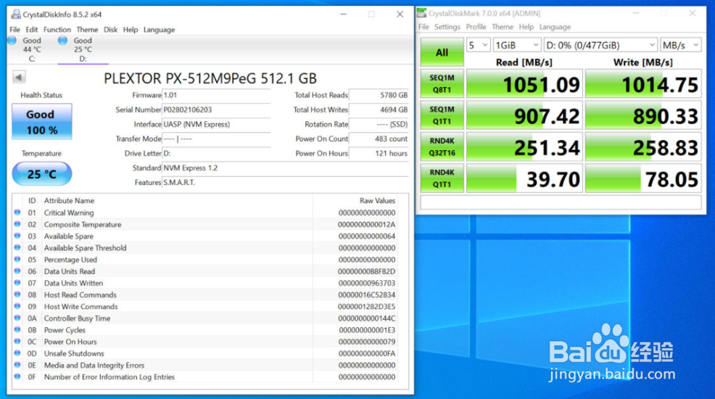Click the CrystalDiskInfo title bar app icon
This screenshot has width=715, height=399.
(x=16, y=14)
